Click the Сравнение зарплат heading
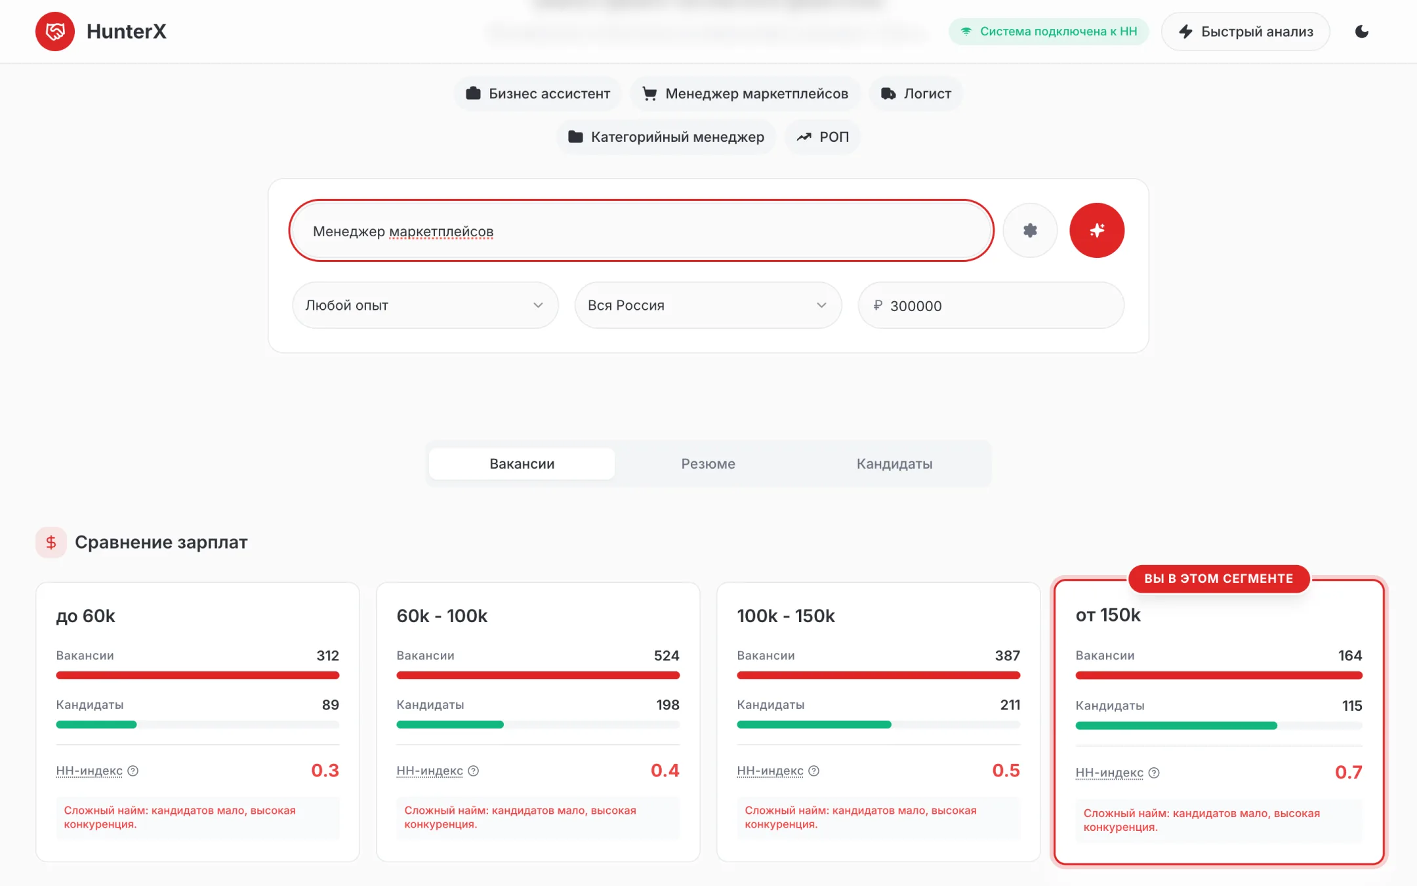 tap(161, 542)
